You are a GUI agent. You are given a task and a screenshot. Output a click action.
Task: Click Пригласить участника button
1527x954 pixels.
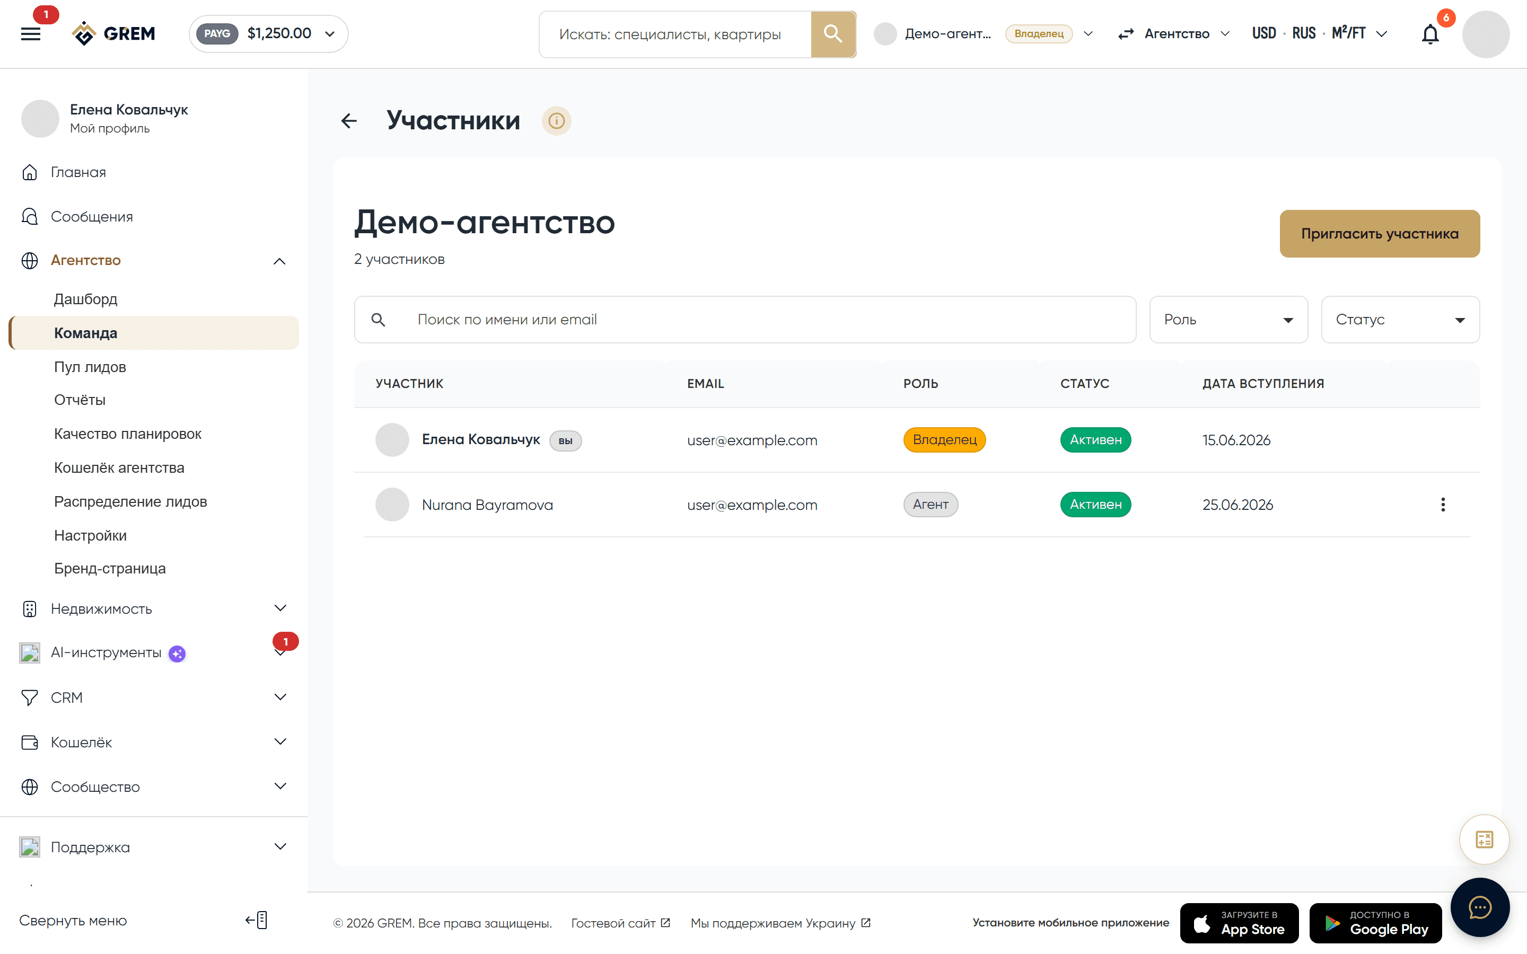(1380, 233)
